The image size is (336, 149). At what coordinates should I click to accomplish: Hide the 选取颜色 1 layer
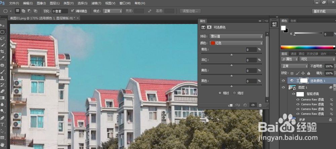(x=283, y=80)
